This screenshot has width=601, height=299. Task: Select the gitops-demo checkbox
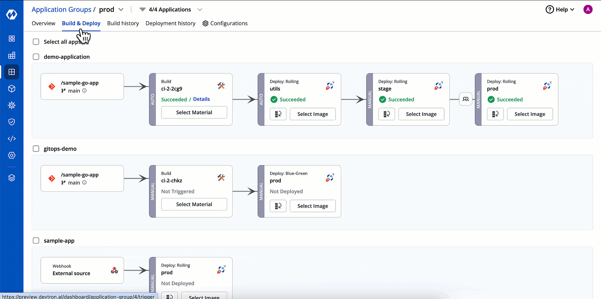coord(36,149)
